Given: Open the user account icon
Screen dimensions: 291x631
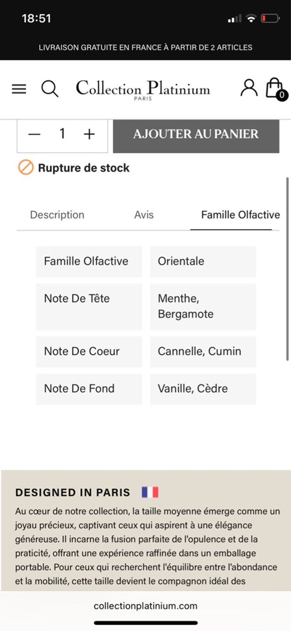Looking at the screenshot, I should point(249,88).
